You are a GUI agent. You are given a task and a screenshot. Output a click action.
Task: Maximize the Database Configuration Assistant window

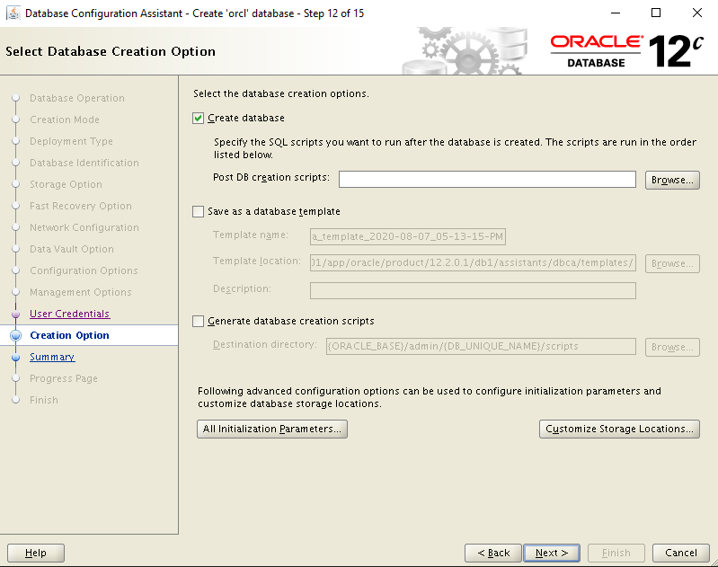click(x=656, y=13)
